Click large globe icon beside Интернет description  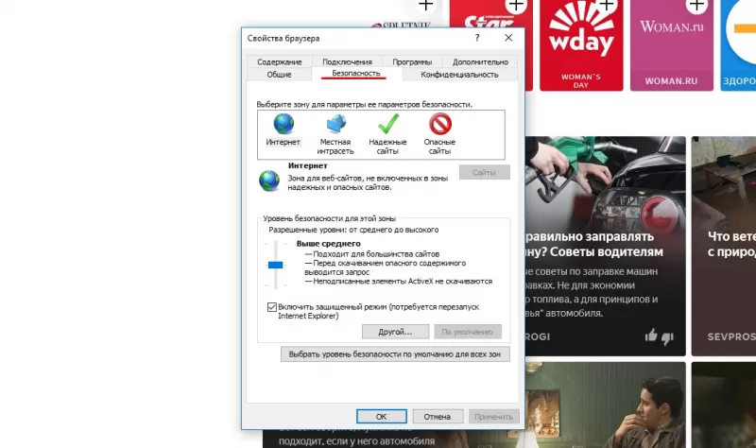point(269,181)
